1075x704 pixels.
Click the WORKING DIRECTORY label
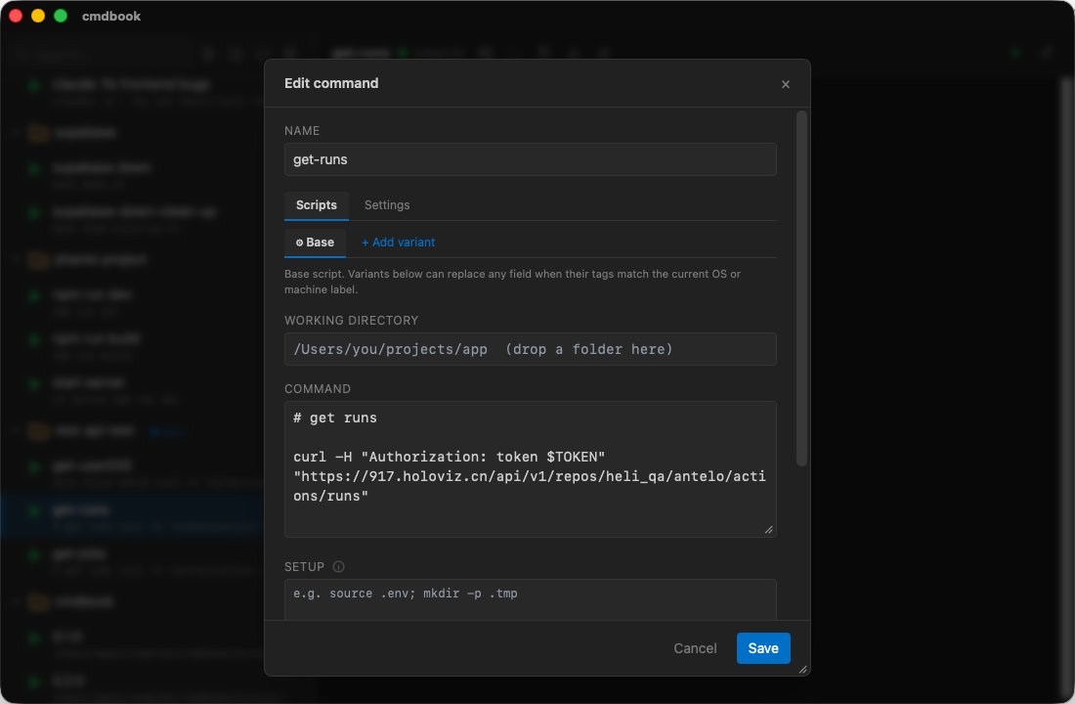point(351,321)
